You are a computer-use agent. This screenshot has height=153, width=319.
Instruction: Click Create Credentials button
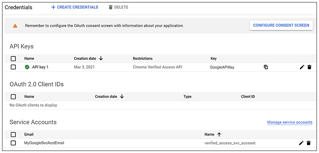(75, 7)
